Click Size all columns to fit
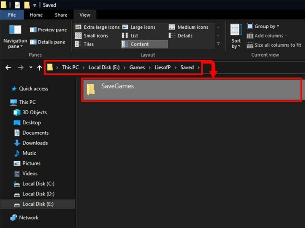This screenshot has width=305, height=228. (274, 45)
